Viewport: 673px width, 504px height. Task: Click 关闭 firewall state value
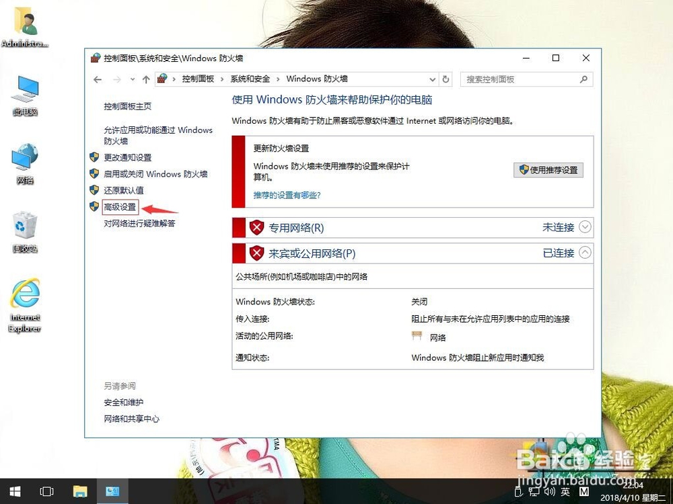click(419, 302)
